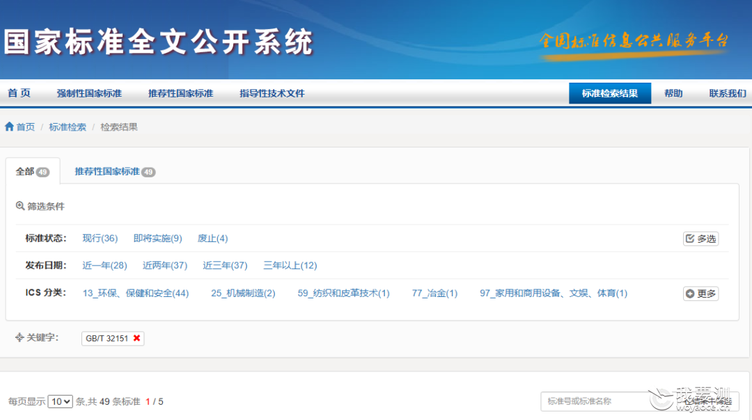Open the 帮助 help page
Viewport: 752px width, 420px height.
pos(673,93)
